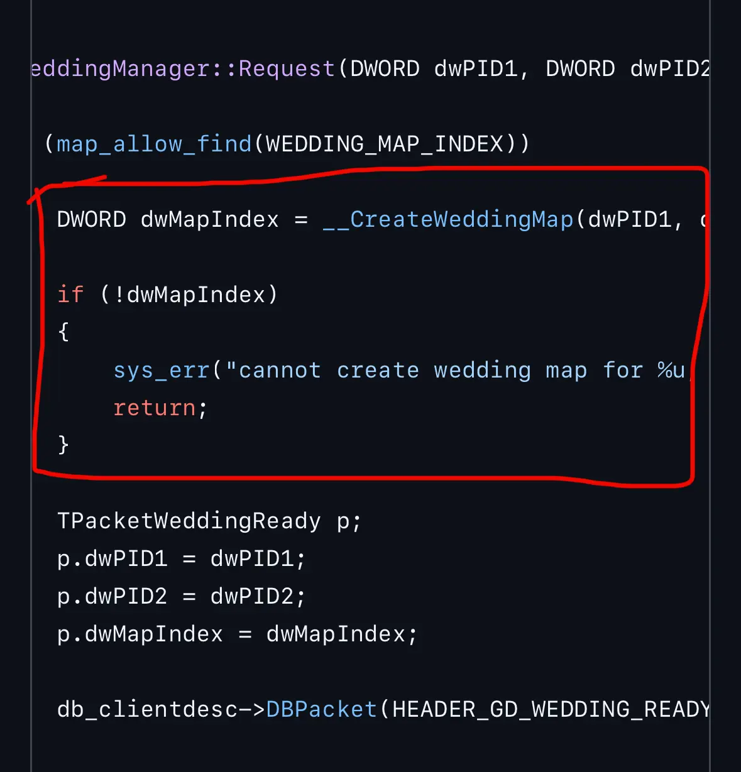Click the Request function name in the signature
Viewport: 741px width, 772px height.
pos(287,68)
